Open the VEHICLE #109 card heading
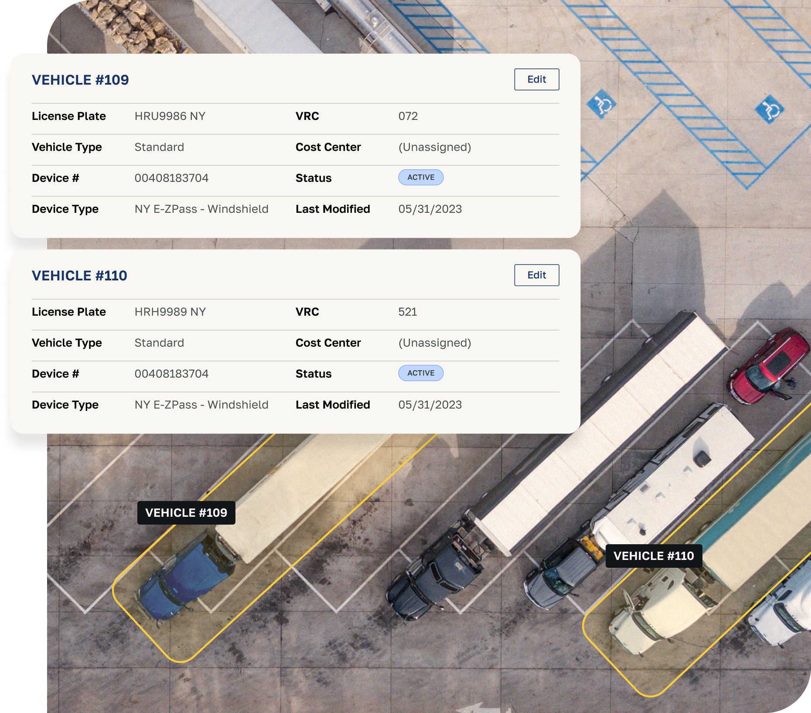 pyautogui.click(x=80, y=80)
